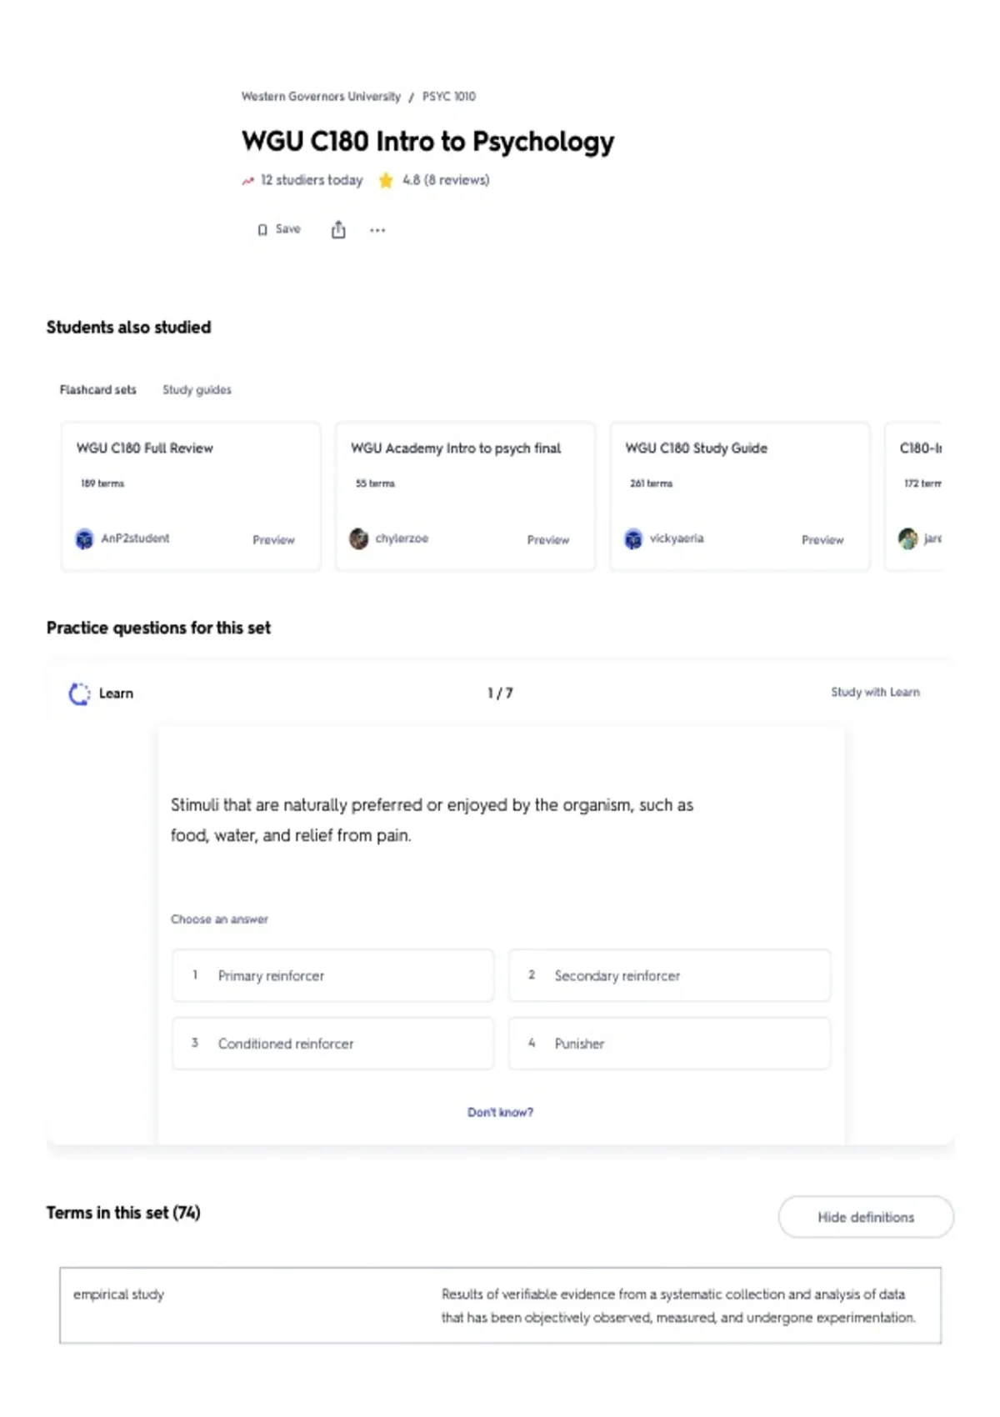
Task: Click the chylerzoe profile avatar
Action: [358, 539]
